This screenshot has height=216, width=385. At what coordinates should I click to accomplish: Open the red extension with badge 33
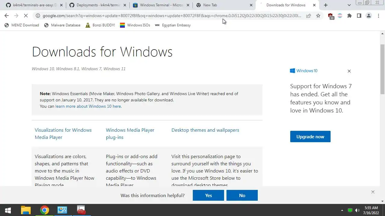click(331, 16)
